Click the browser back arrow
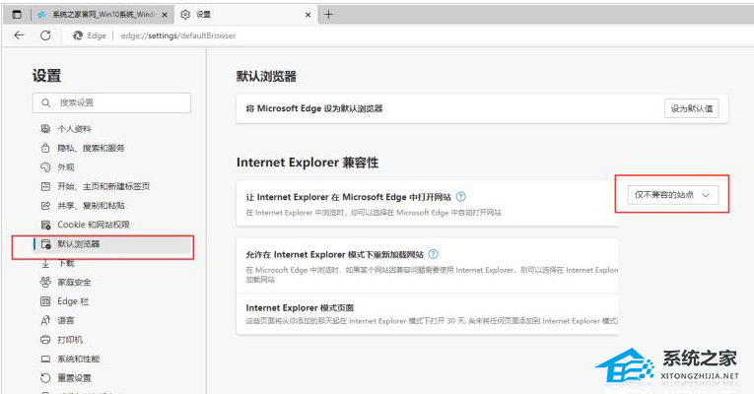 (19, 34)
